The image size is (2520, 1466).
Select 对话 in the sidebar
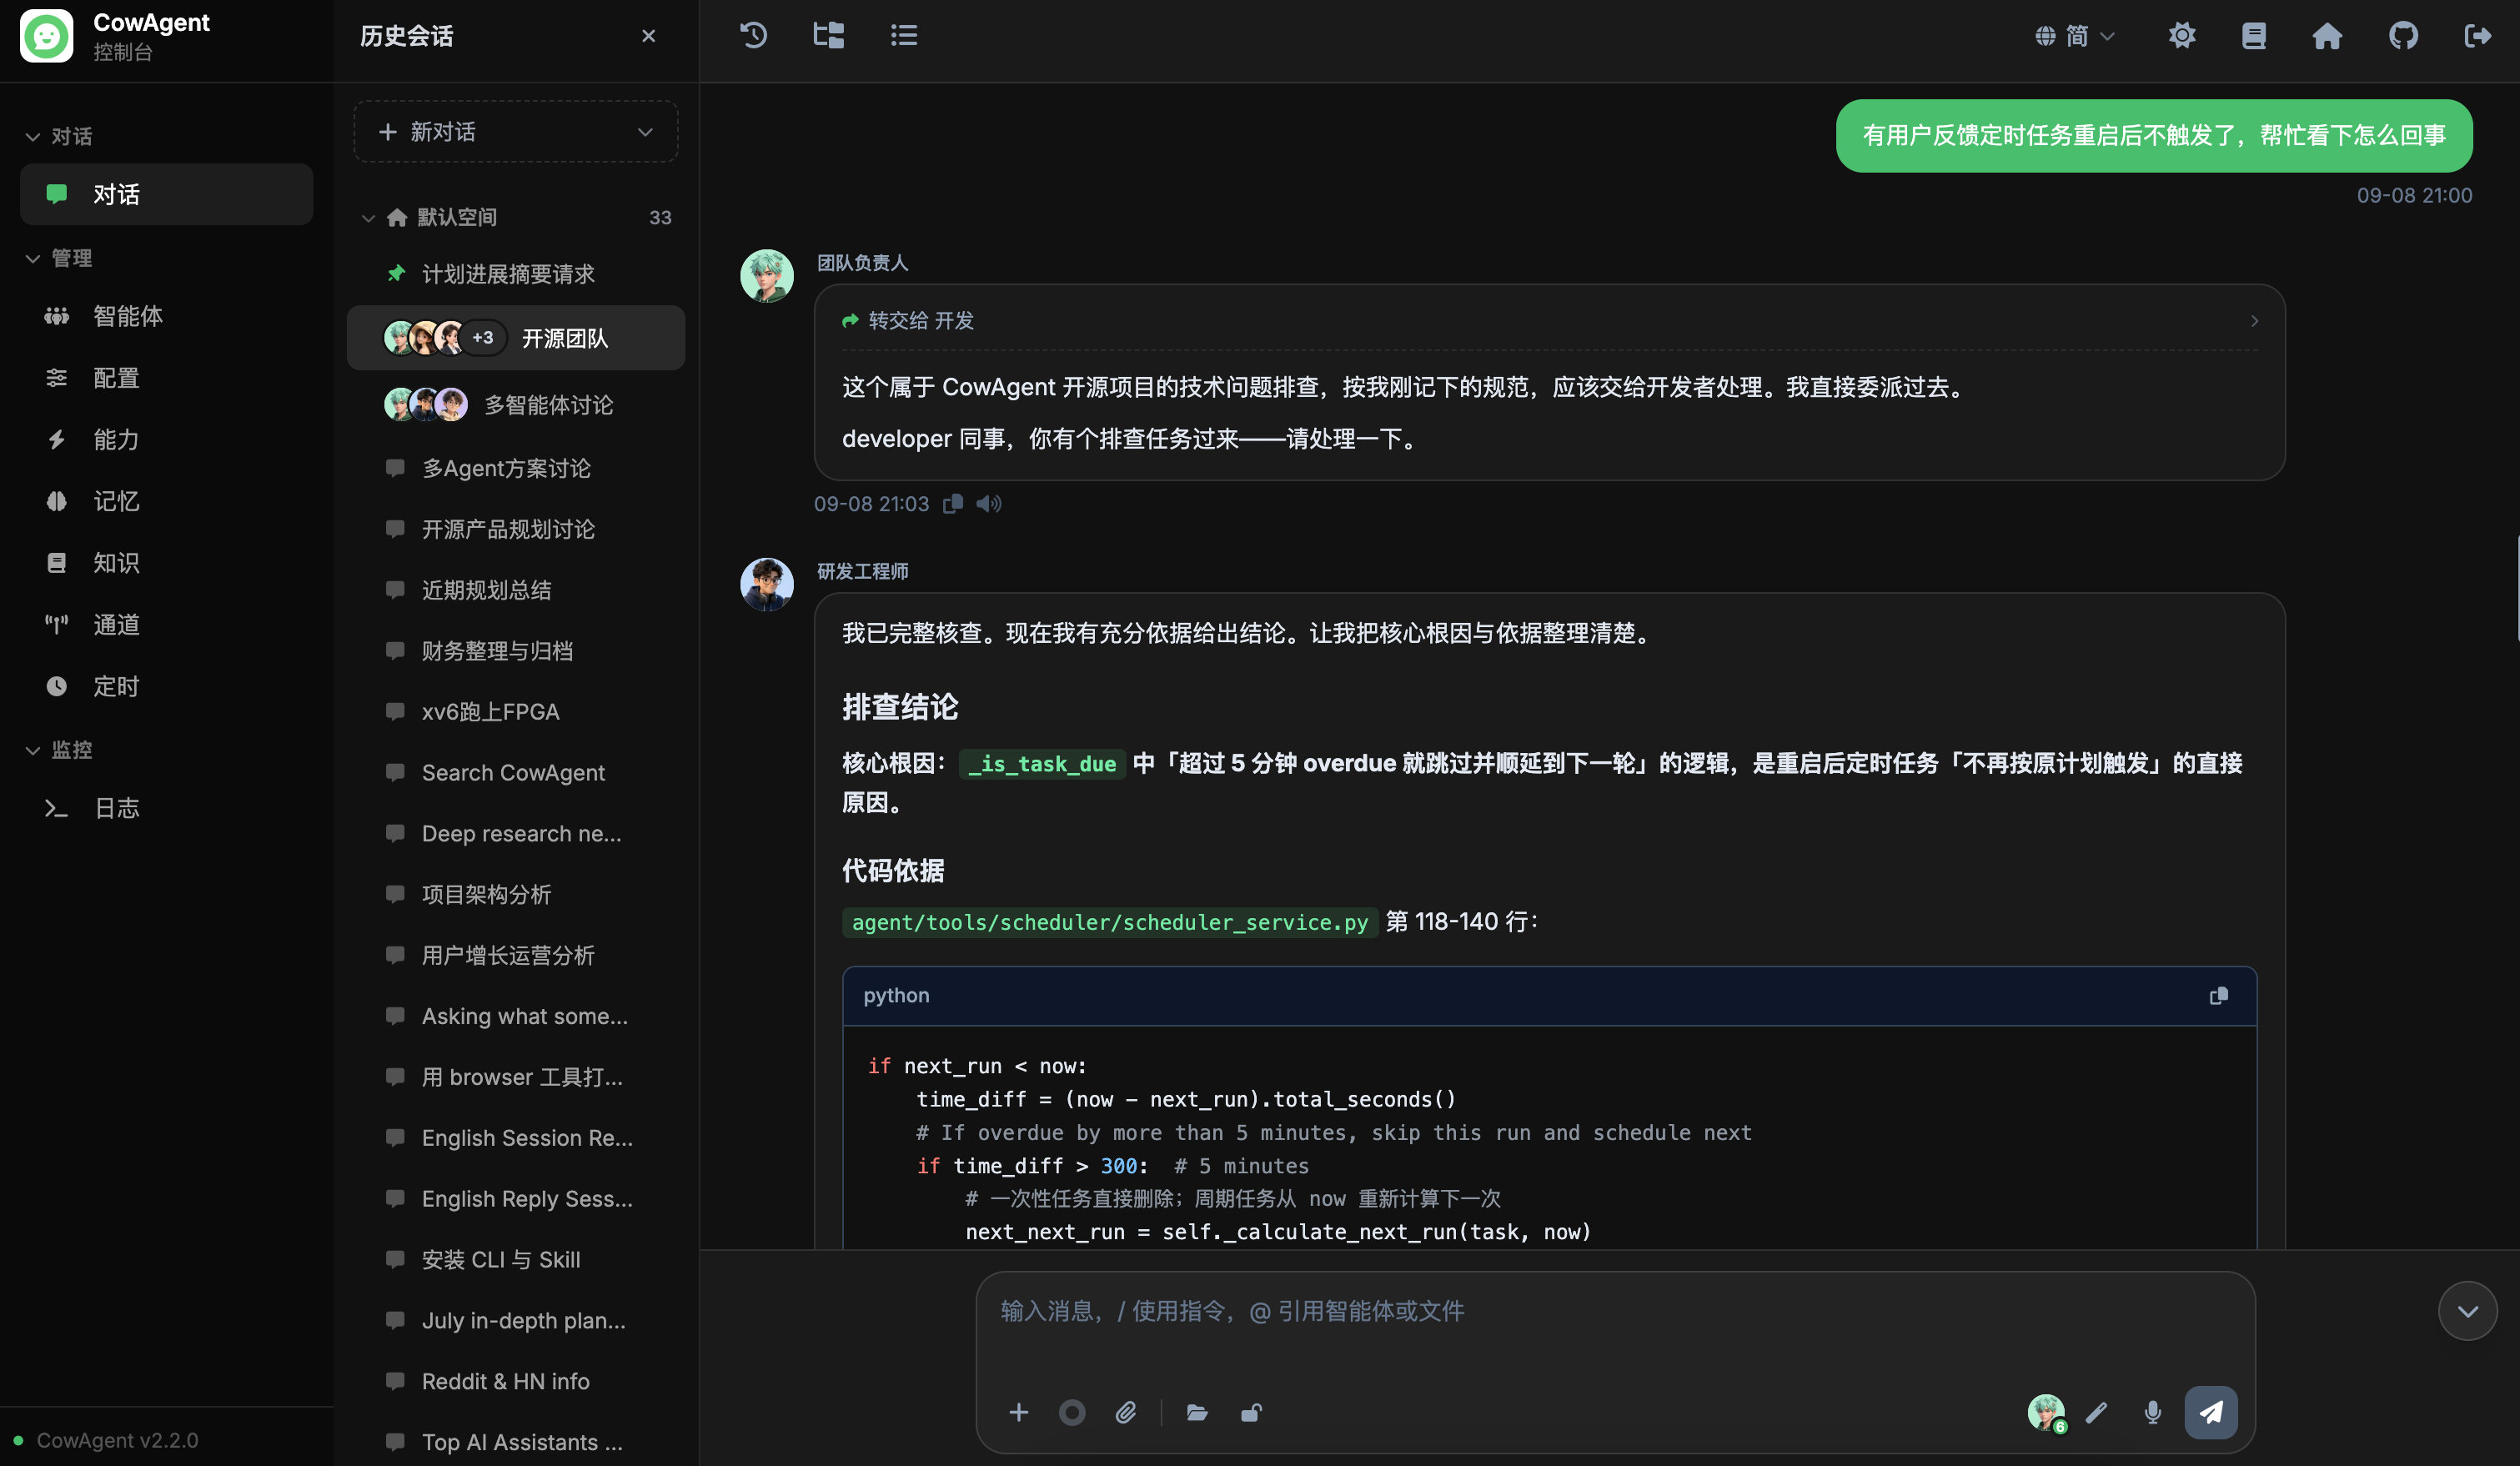(x=167, y=194)
